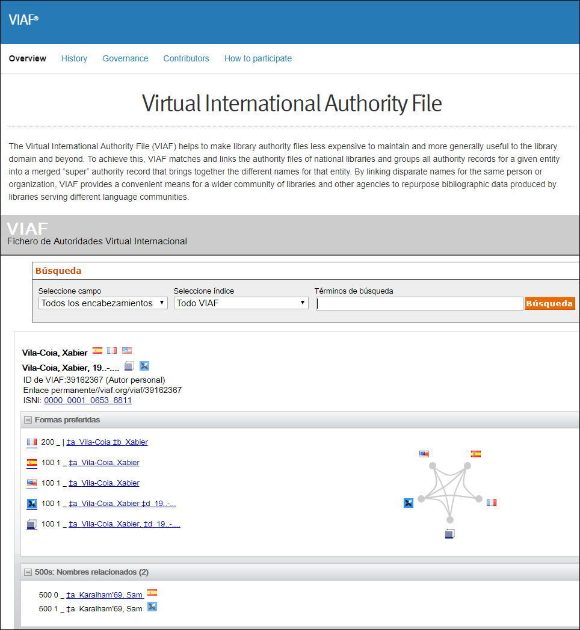The image size is (580, 630).
Task: Select the Overview tab
Action: (x=27, y=58)
